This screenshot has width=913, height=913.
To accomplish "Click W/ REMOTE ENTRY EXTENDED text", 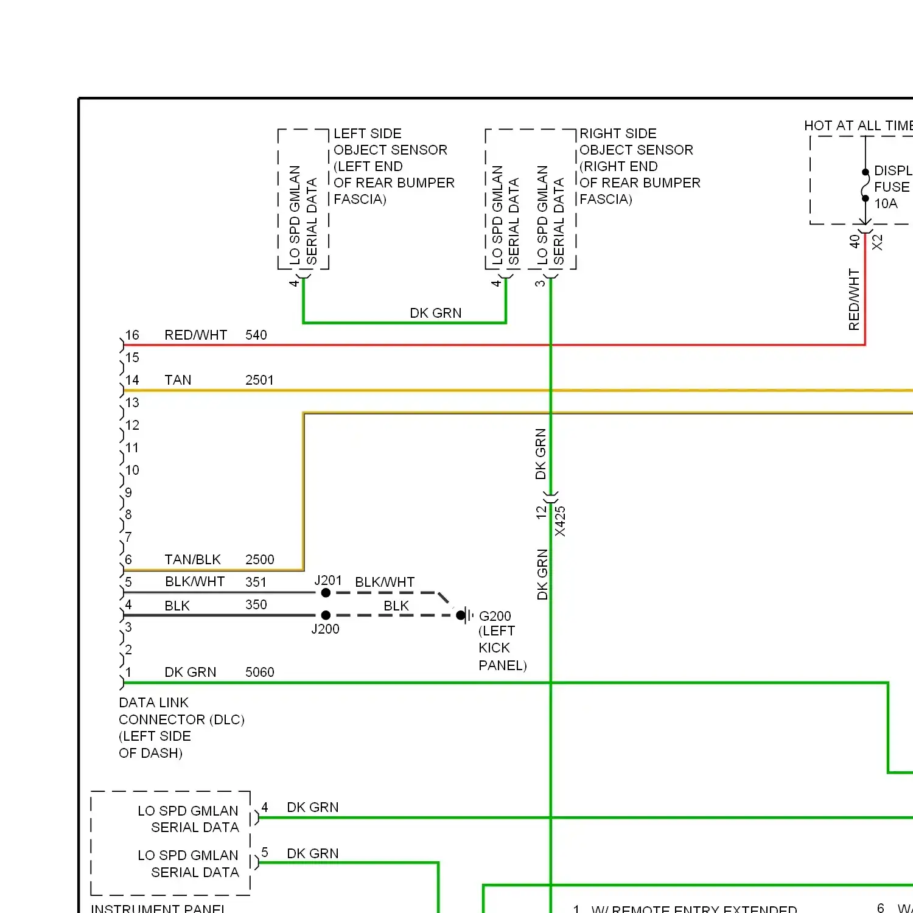I will (694, 909).
